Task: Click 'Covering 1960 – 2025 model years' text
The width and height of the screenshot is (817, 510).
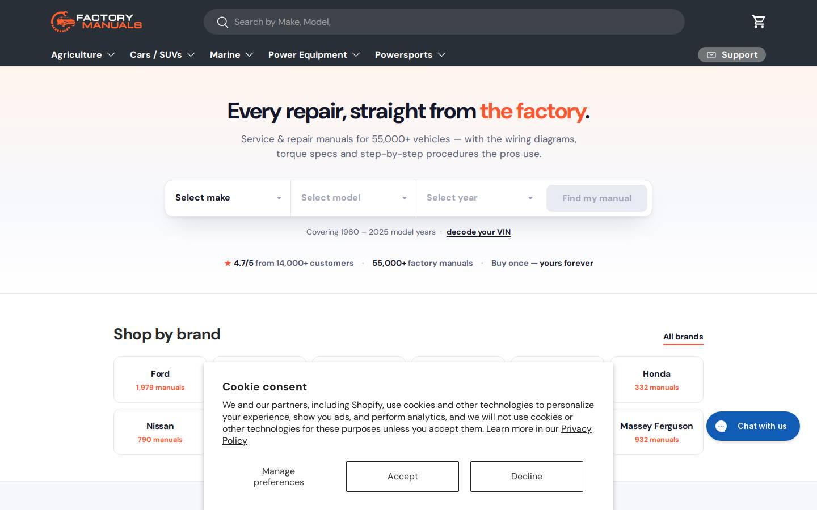Action: coord(371,232)
